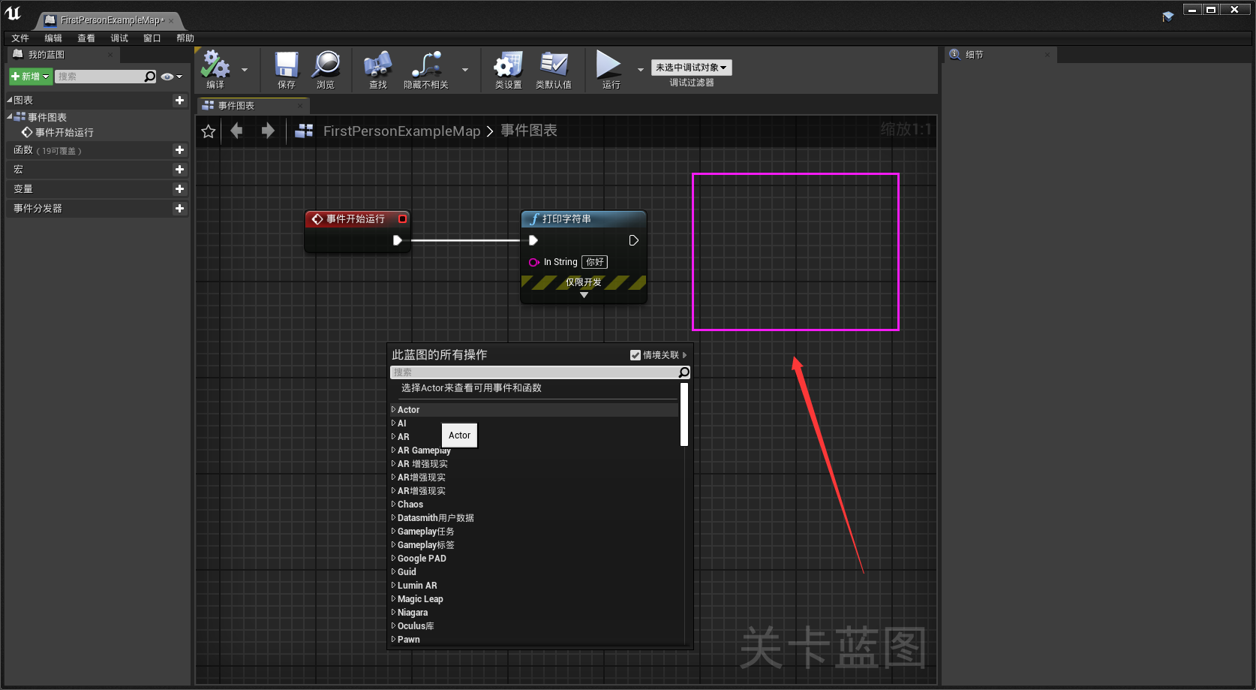
Task: Open the Compile options dropdown arrow
Action: pos(245,70)
